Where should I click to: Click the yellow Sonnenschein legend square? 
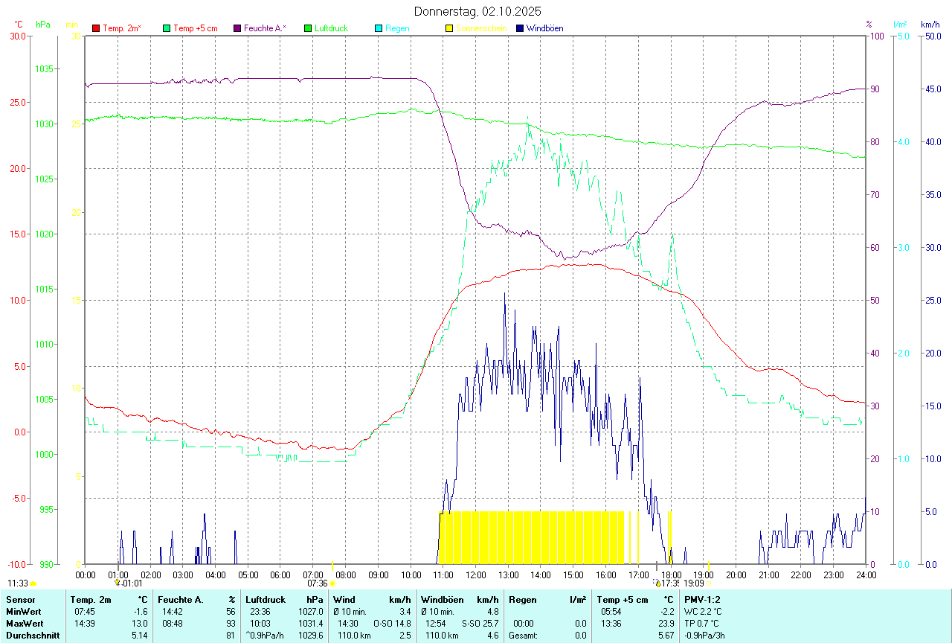click(x=449, y=28)
